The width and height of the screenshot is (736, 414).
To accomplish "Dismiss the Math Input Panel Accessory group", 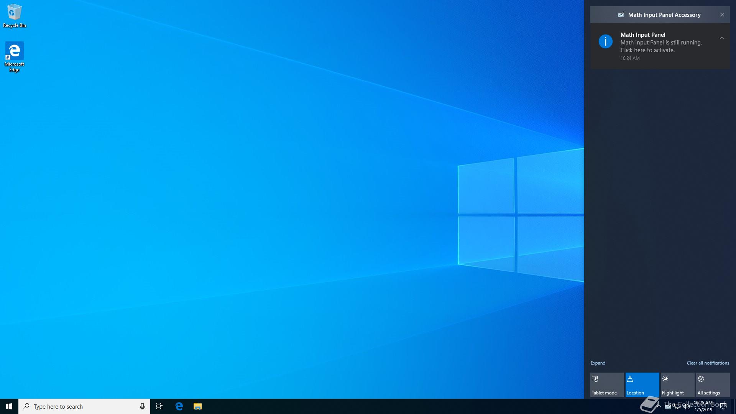I will [x=722, y=15].
